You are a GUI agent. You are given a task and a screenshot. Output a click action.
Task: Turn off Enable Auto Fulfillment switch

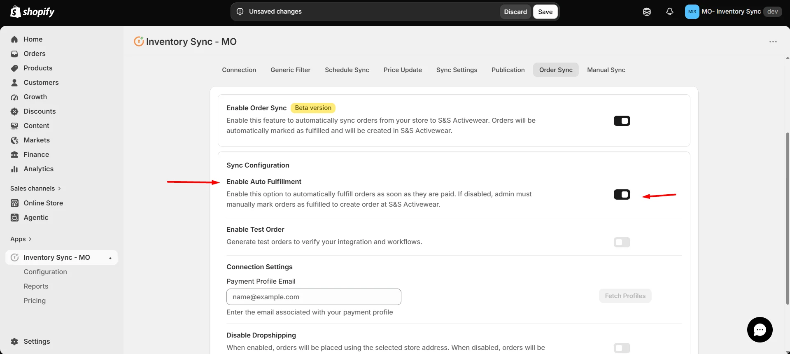(x=622, y=194)
